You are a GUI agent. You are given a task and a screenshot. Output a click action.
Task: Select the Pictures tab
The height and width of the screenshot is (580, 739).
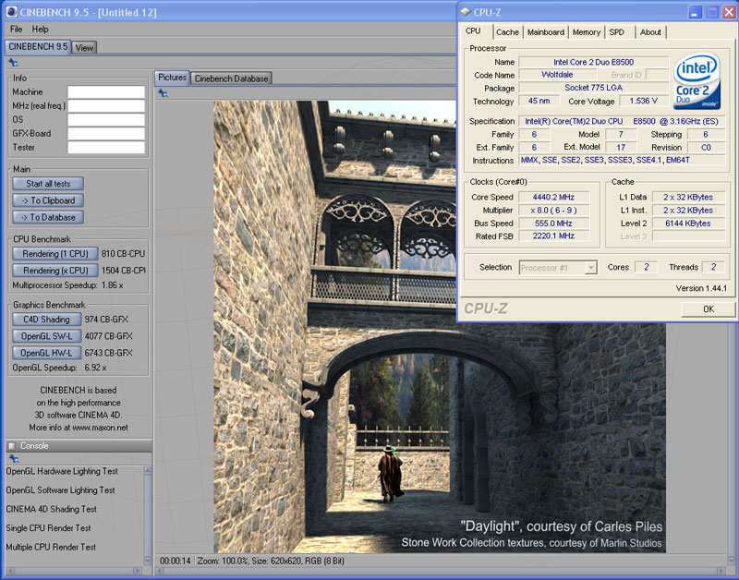pos(172,78)
